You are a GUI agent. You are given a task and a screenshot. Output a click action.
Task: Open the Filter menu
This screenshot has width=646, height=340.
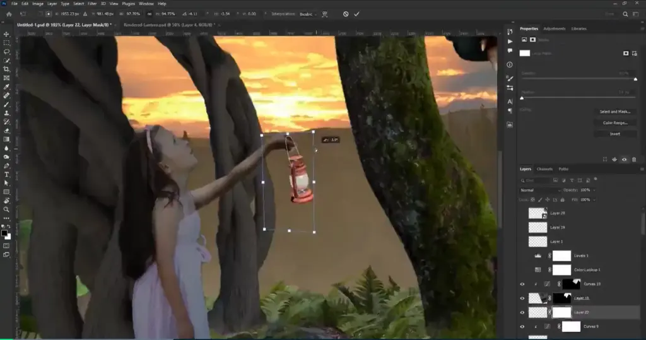(x=92, y=4)
